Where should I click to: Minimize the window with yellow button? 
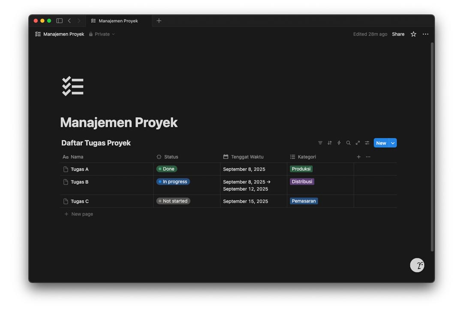click(x=42, y=21)
